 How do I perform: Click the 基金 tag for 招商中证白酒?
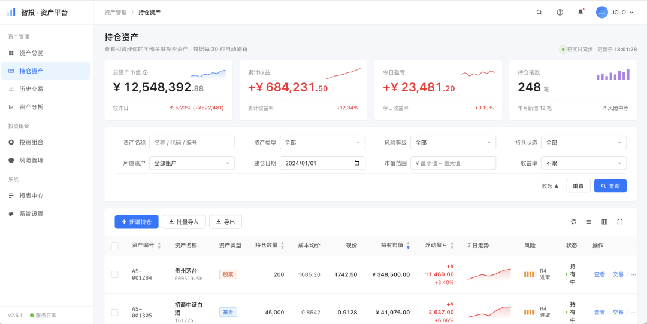(228, 313)
